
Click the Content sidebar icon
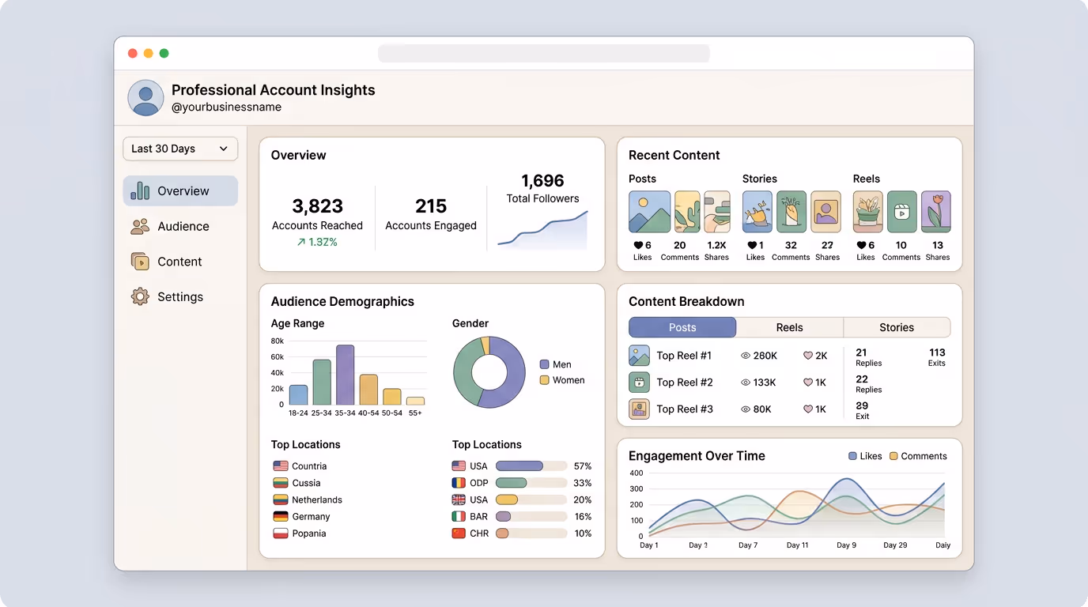139,262
